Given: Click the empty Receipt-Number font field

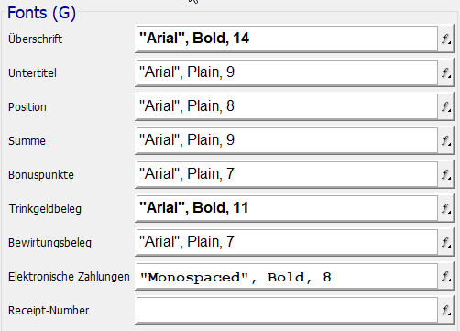Looking at the screenshot, I should click(x=287, y=310).
